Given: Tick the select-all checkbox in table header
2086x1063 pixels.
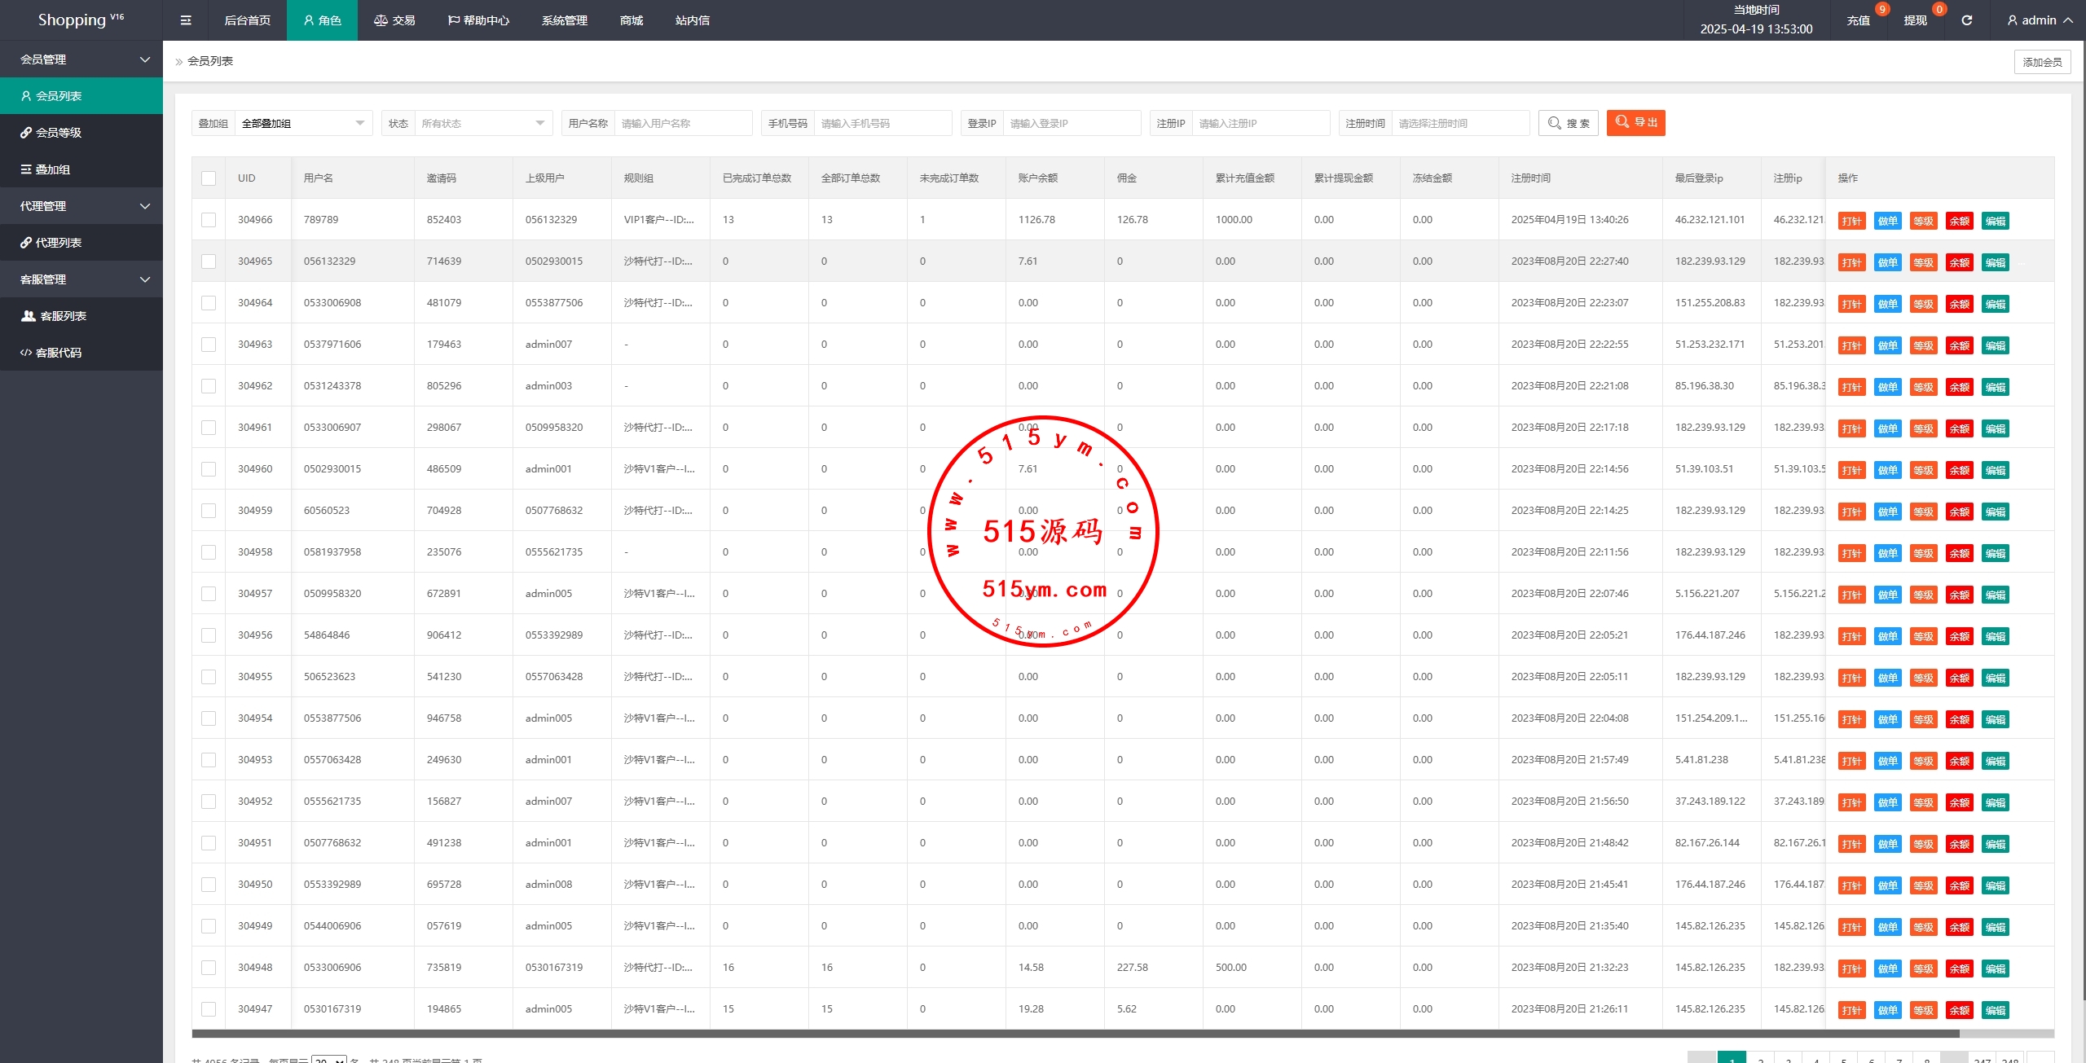Looking at the screenshot, I should (209, 178).
